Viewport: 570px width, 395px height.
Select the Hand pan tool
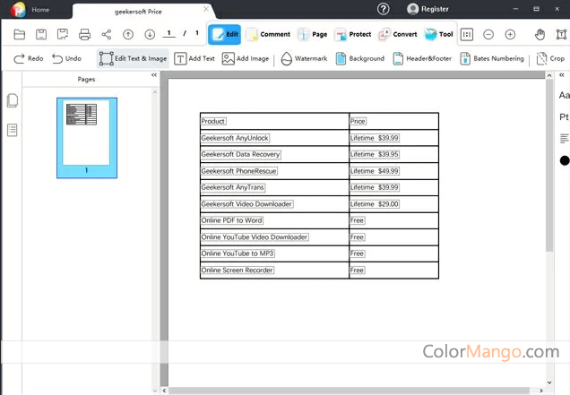point(540,35)
